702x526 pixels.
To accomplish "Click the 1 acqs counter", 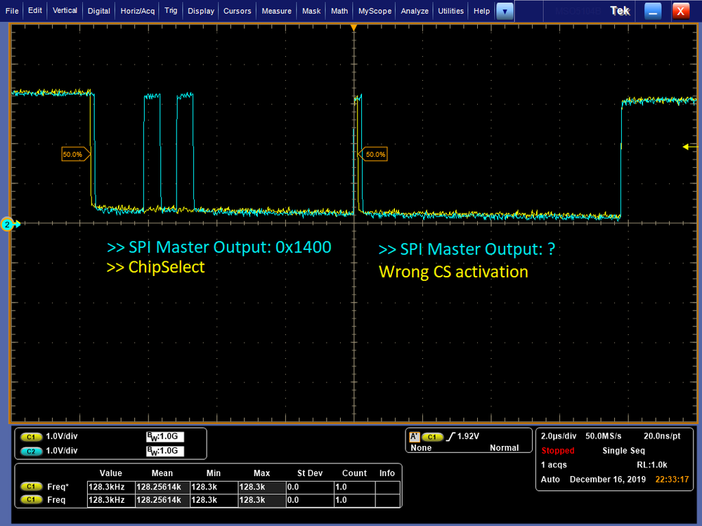I will (554, 465).
